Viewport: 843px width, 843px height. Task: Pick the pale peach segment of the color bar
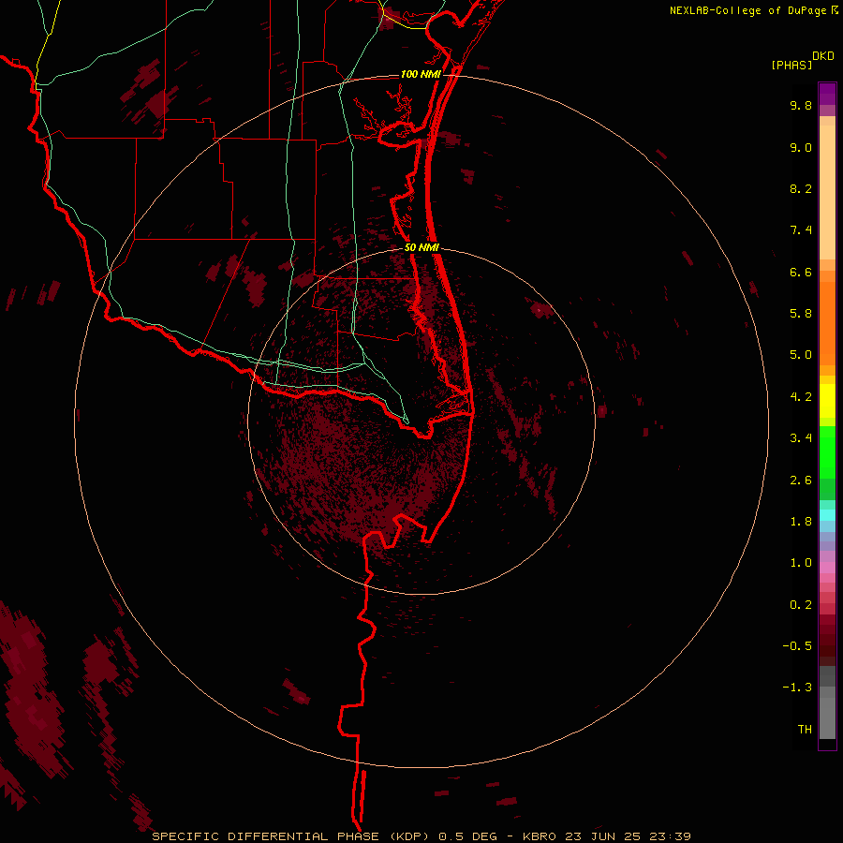pos(827,192)
